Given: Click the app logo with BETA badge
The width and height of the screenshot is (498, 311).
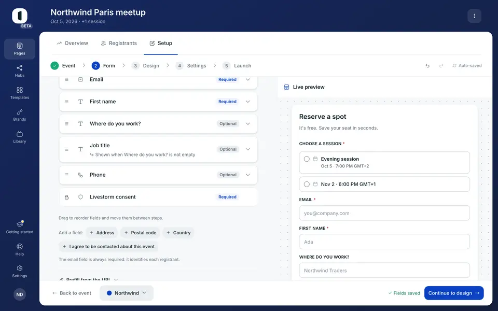Looking at the screenshot, I should [x=20, y=17].
